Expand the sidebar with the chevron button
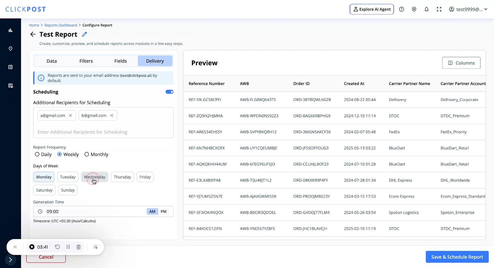Screen dimensions: 494x268 pos(10,260)
